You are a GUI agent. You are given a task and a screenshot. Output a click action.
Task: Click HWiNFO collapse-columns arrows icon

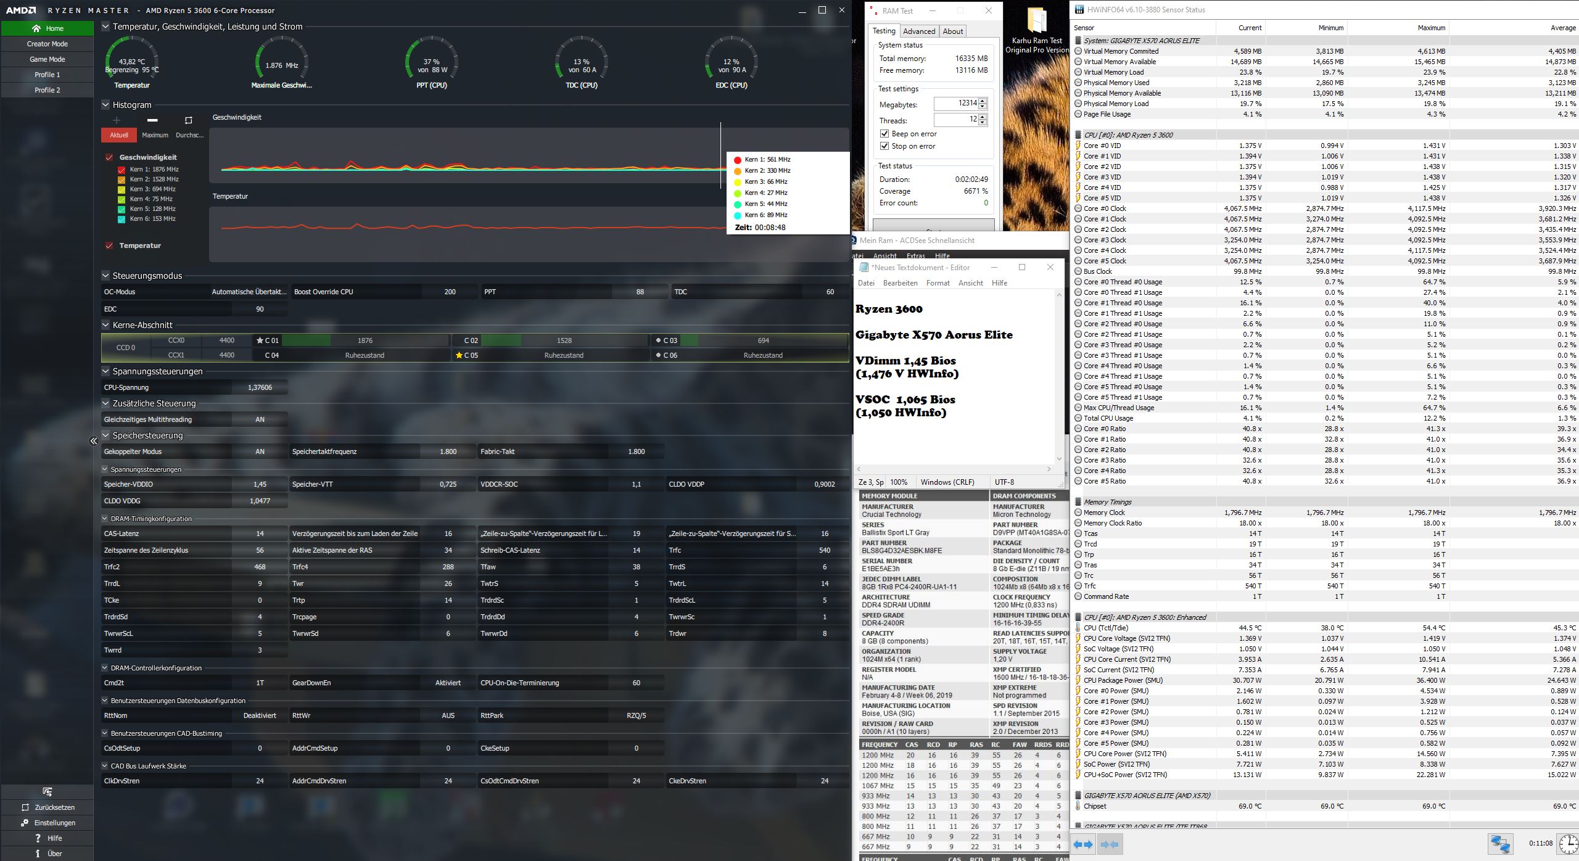pyautogui.click(x=1110, y=844)
